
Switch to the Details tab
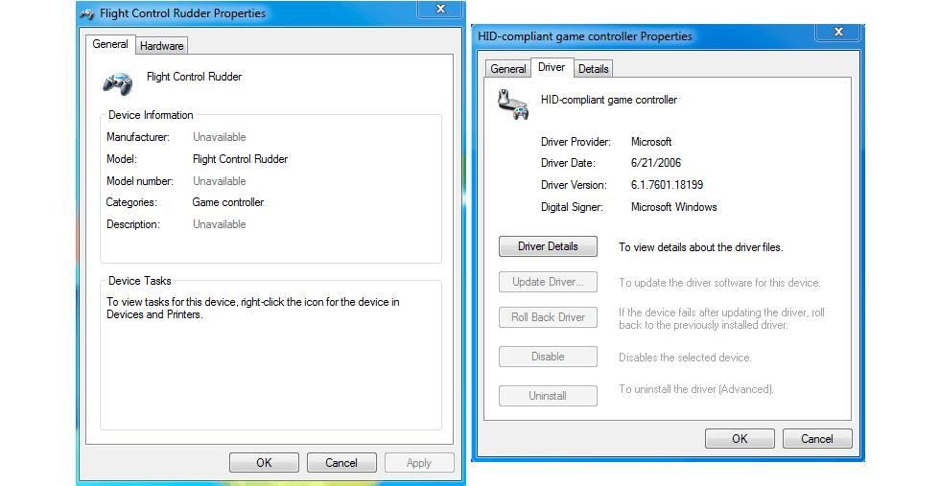594,69
